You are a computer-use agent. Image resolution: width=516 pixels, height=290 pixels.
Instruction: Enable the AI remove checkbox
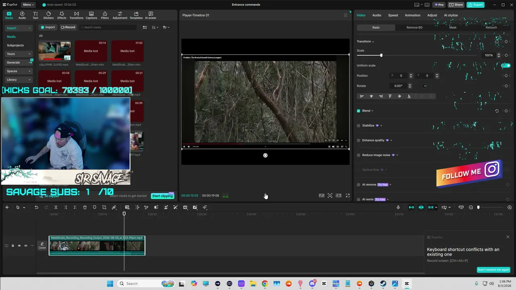pyautogui.click(x=358, y=185)
